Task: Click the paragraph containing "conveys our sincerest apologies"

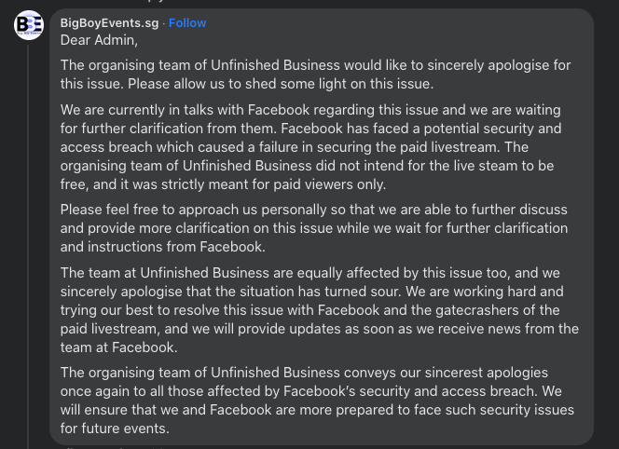Action: tap(317, 401)
